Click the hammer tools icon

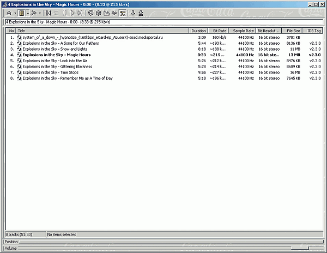click(33, 13)
